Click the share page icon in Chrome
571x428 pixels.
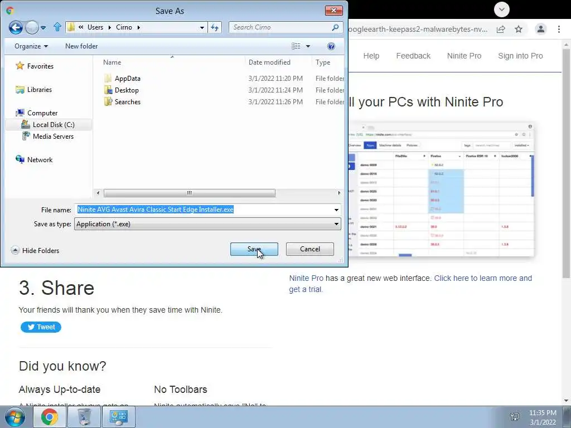pos(501,29)
